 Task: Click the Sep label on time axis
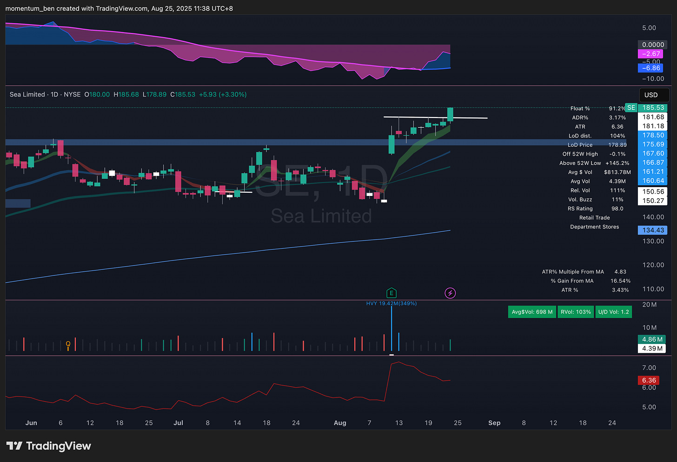494,423
